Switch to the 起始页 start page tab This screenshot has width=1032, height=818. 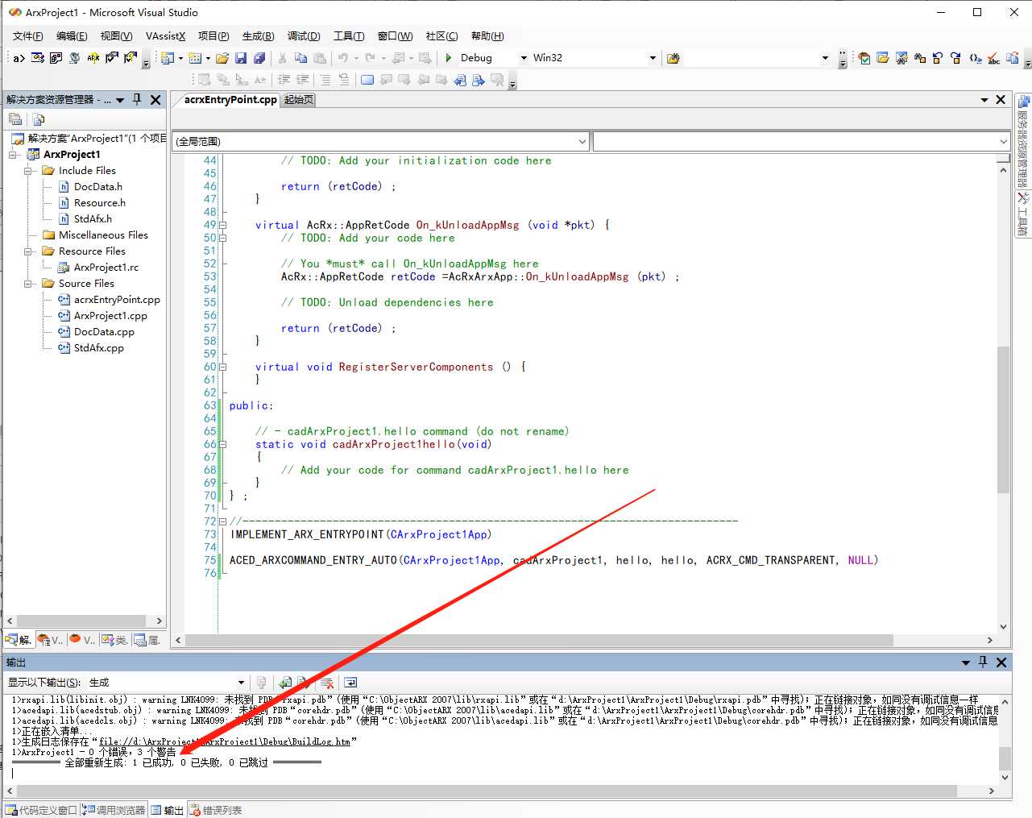[x=299, y=100]
